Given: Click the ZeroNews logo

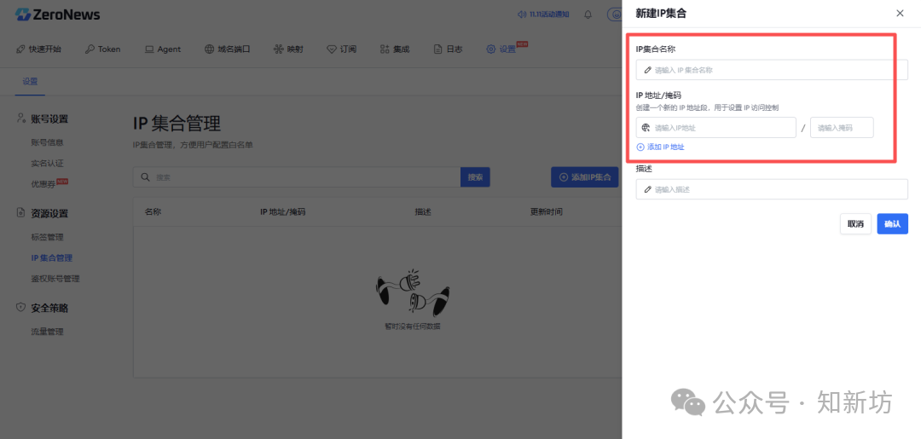Looking at the screenshot, I should pyautogui.click(x=58, y=14).
